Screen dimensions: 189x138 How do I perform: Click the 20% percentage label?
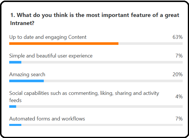click(177, 74)
